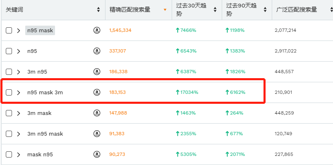Click the 3m mask keyword text
Viewport: 333px width, 165px height.
tap(39, 113)
